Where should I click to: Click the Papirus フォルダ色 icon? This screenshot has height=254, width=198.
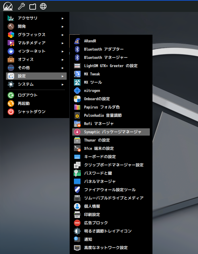click(77, 107)
